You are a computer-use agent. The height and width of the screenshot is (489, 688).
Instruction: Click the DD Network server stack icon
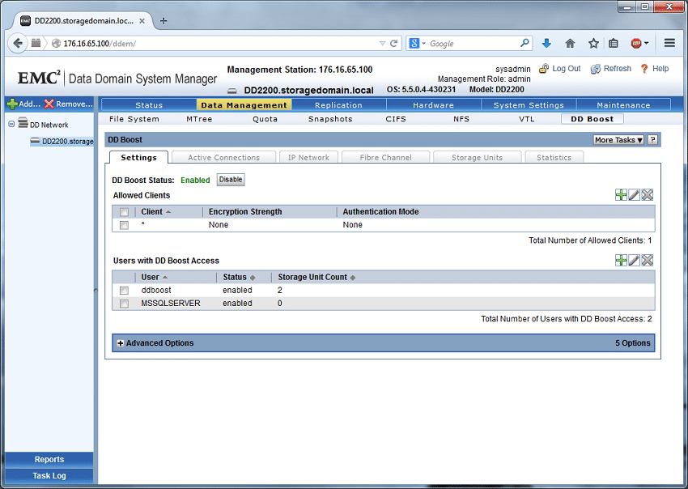pos(23,123)
